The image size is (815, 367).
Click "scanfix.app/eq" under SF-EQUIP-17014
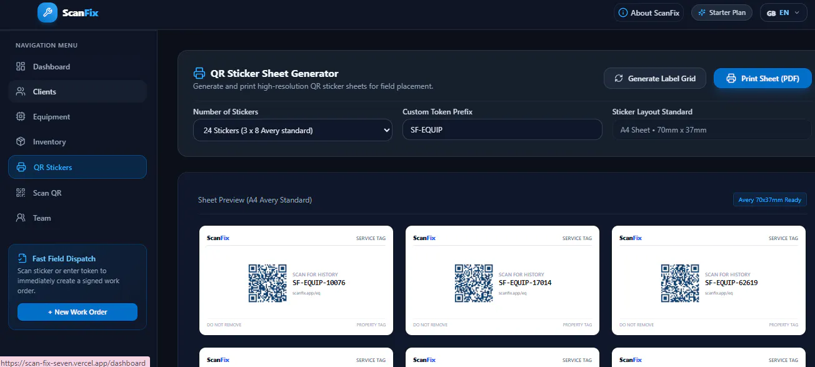click(x=512, y=293)
